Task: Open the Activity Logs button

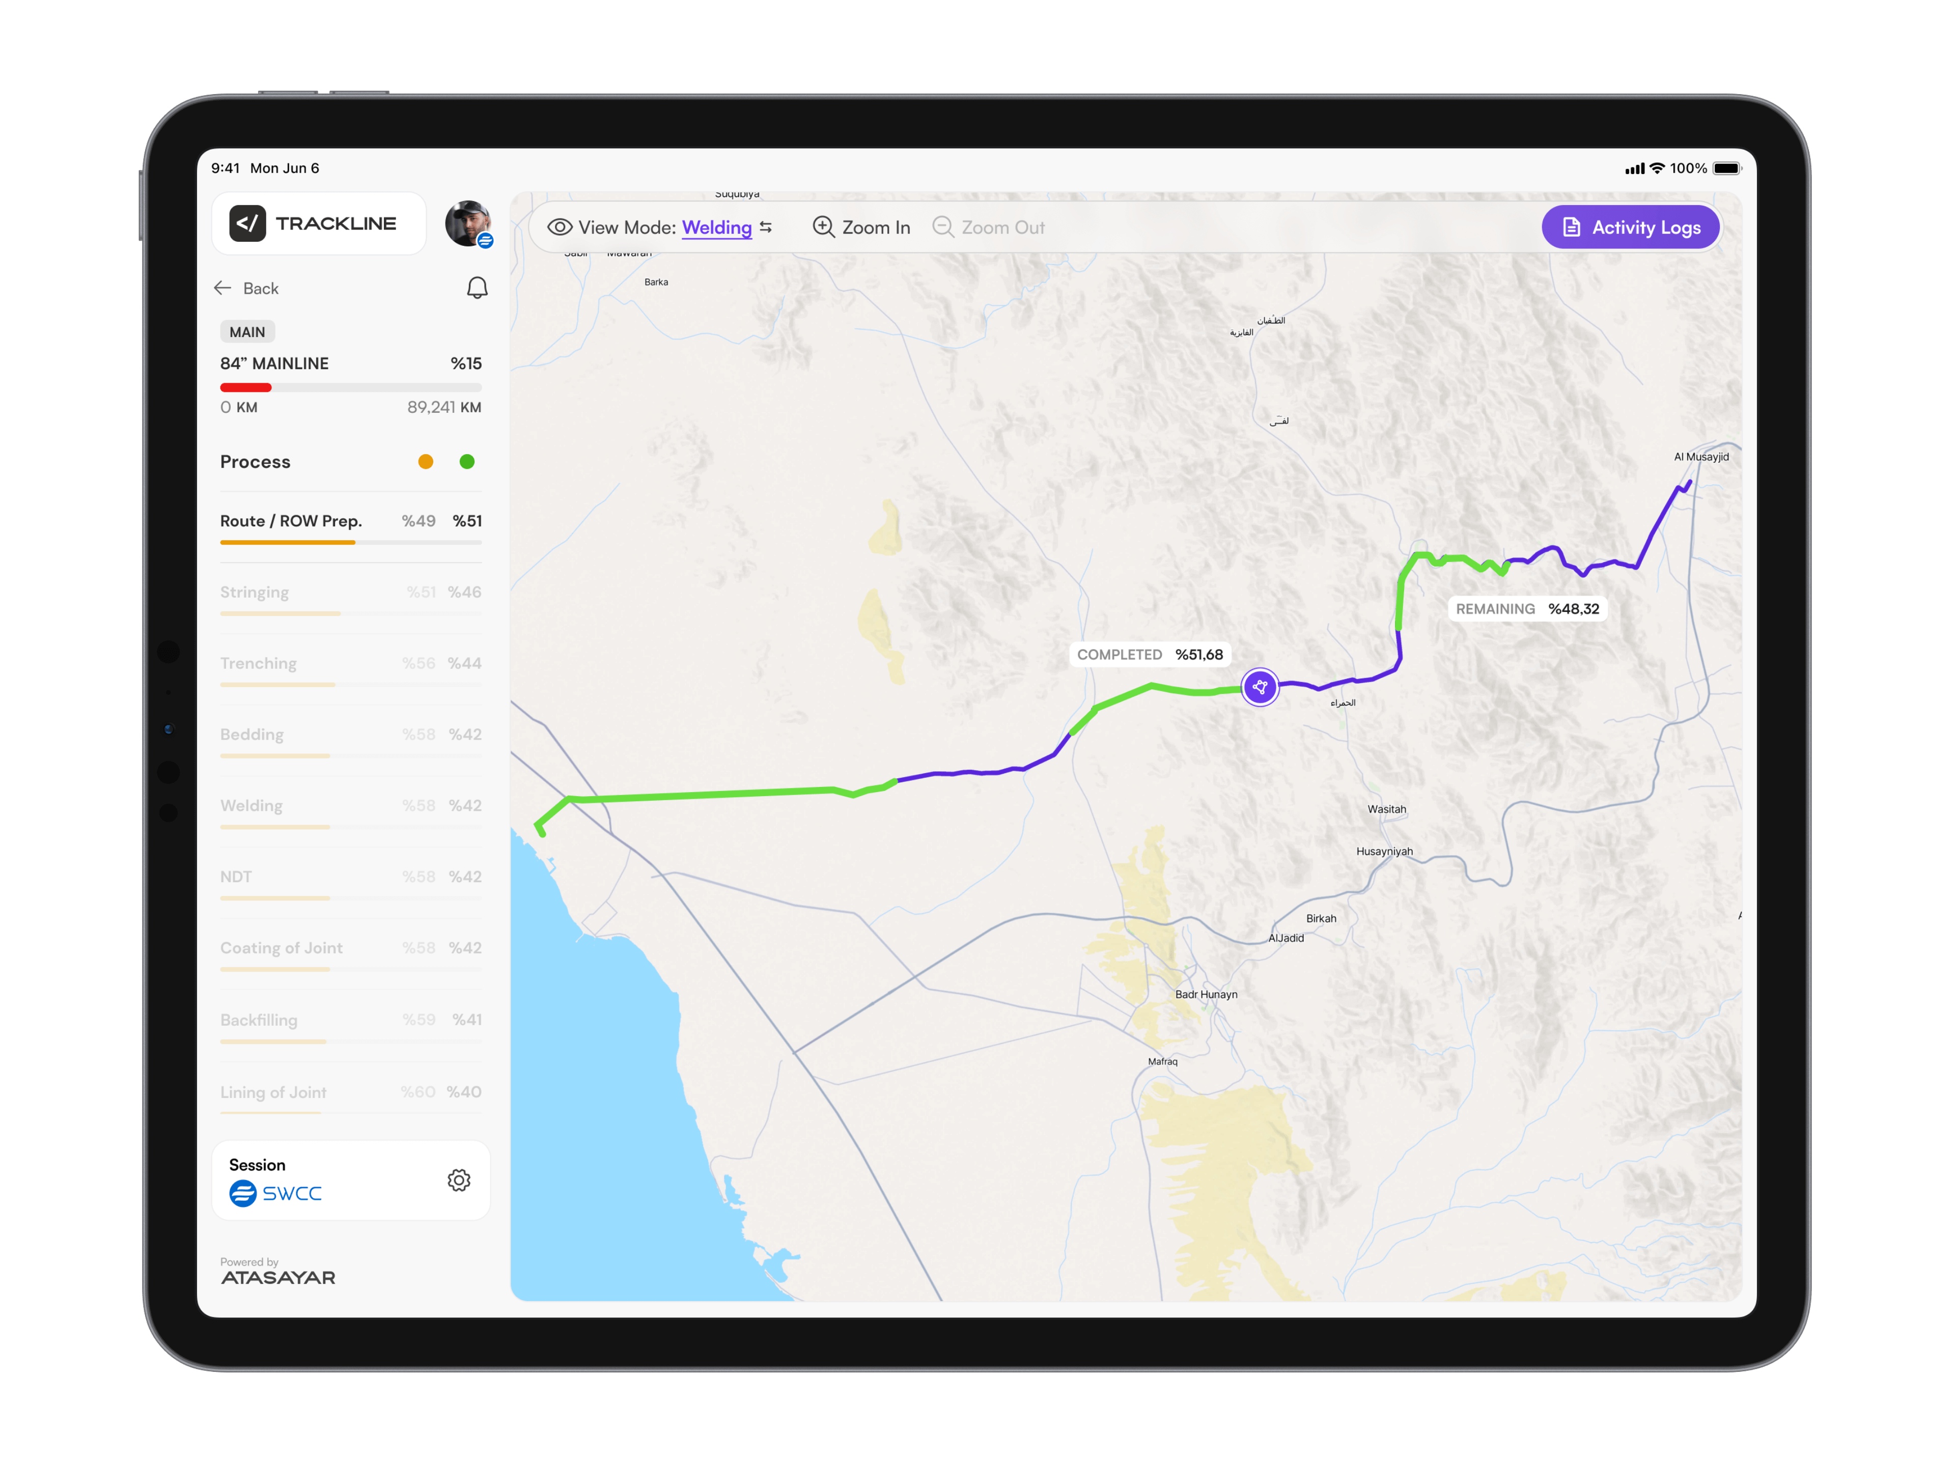Action: pos(1631,227)
